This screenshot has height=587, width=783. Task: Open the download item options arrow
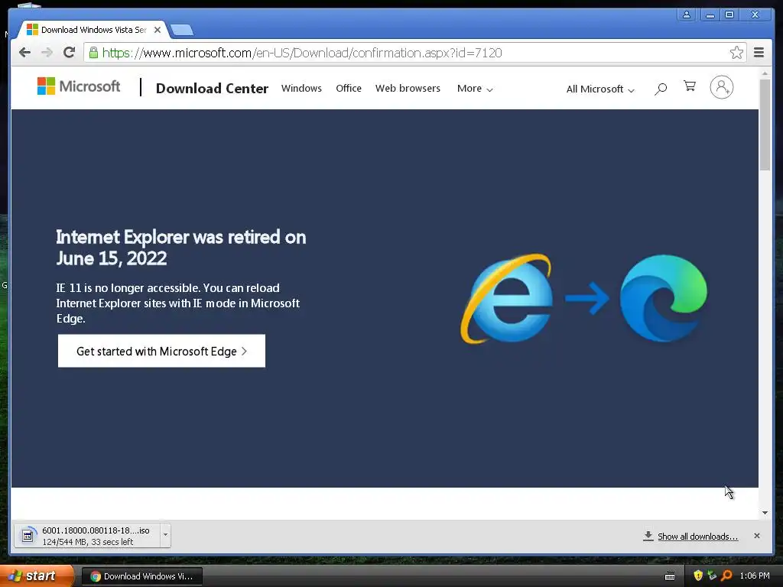point(165,536)
